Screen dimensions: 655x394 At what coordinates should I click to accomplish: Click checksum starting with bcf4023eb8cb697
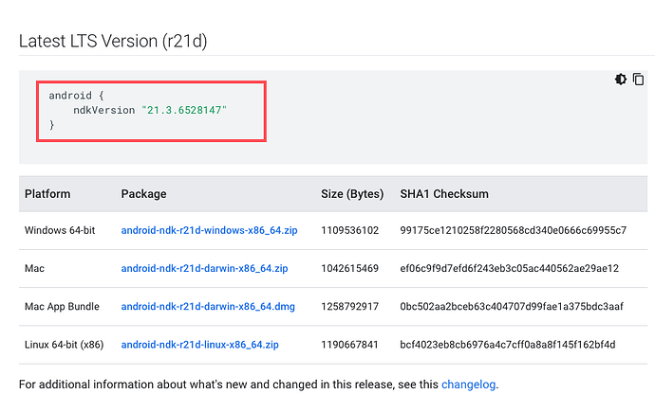(508, 345)
